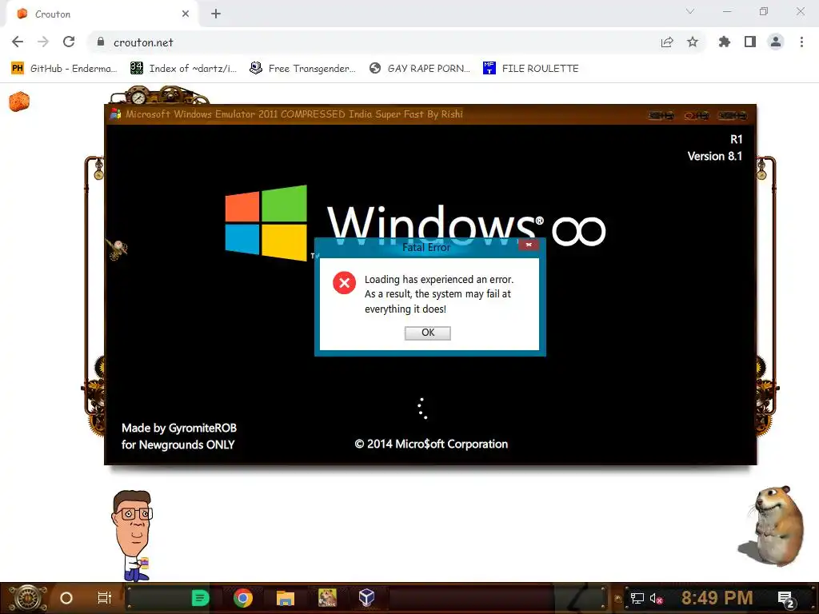
Task: Open a new browser tab
Action: [216, 14]
